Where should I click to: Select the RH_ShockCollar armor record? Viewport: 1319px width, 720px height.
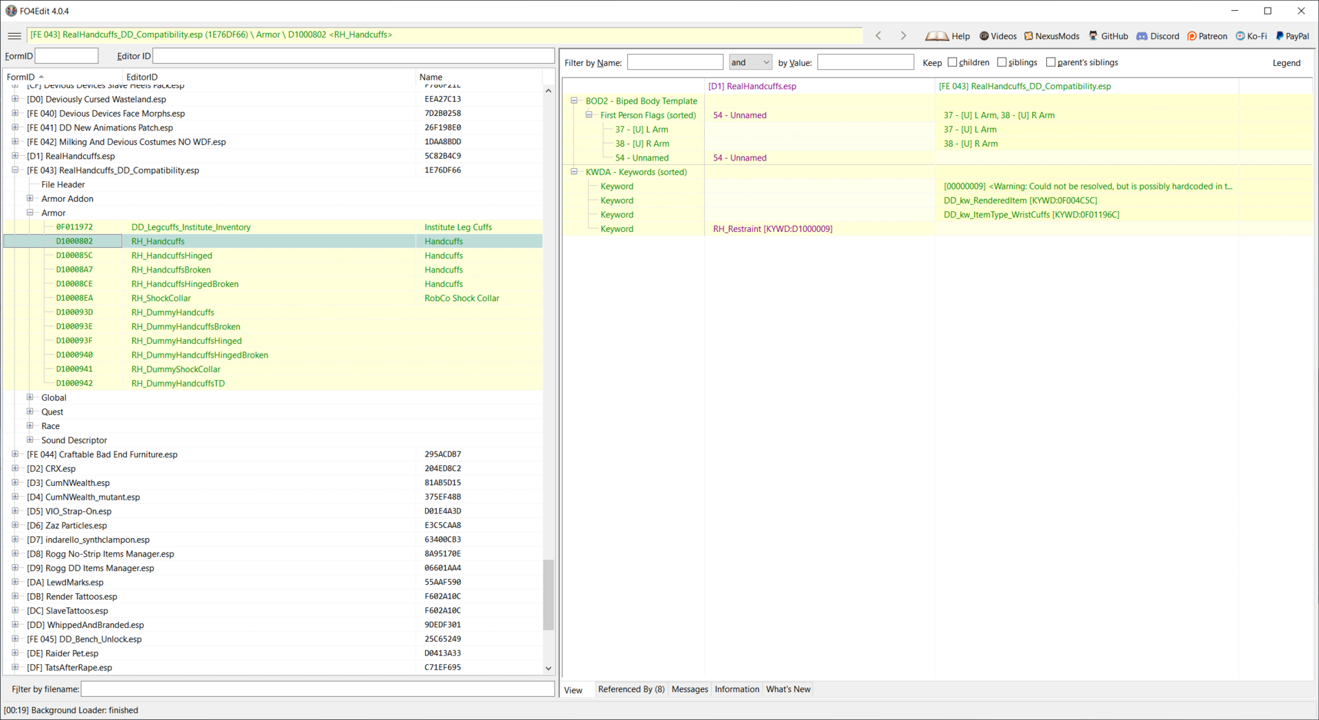[x=161, y=299]
